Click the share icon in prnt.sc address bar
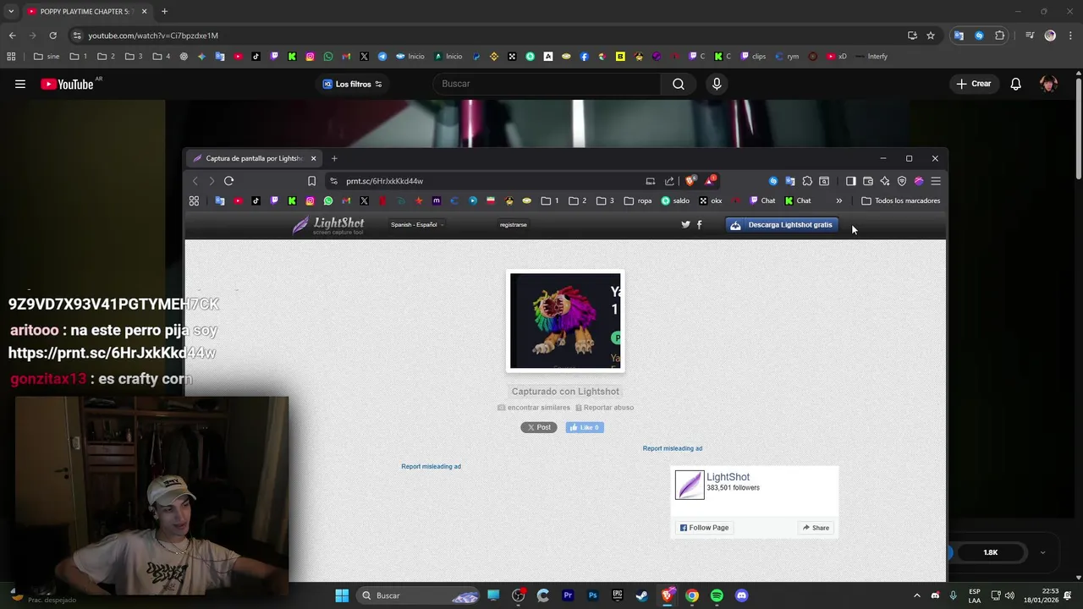This screenshot has width=1083, height=609. pyautogui.click(x=669, y=181)
